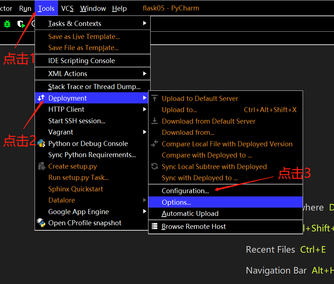Expand the Google App Engine submenu arrow
The image size is (334, 284).
click(144, 211)
